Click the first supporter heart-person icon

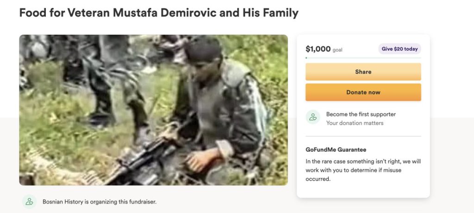pyautogui.click(x=313, y=117)
